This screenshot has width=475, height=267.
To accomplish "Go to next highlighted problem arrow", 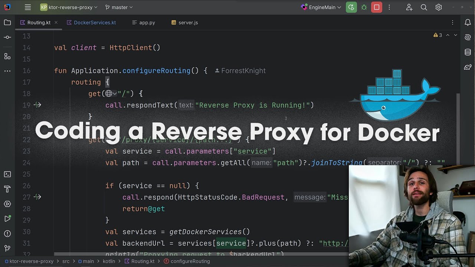I will click(455, 35).
